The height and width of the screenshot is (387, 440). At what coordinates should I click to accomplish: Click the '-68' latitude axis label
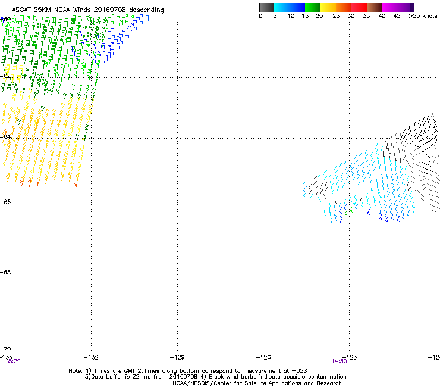coord(5,272)
